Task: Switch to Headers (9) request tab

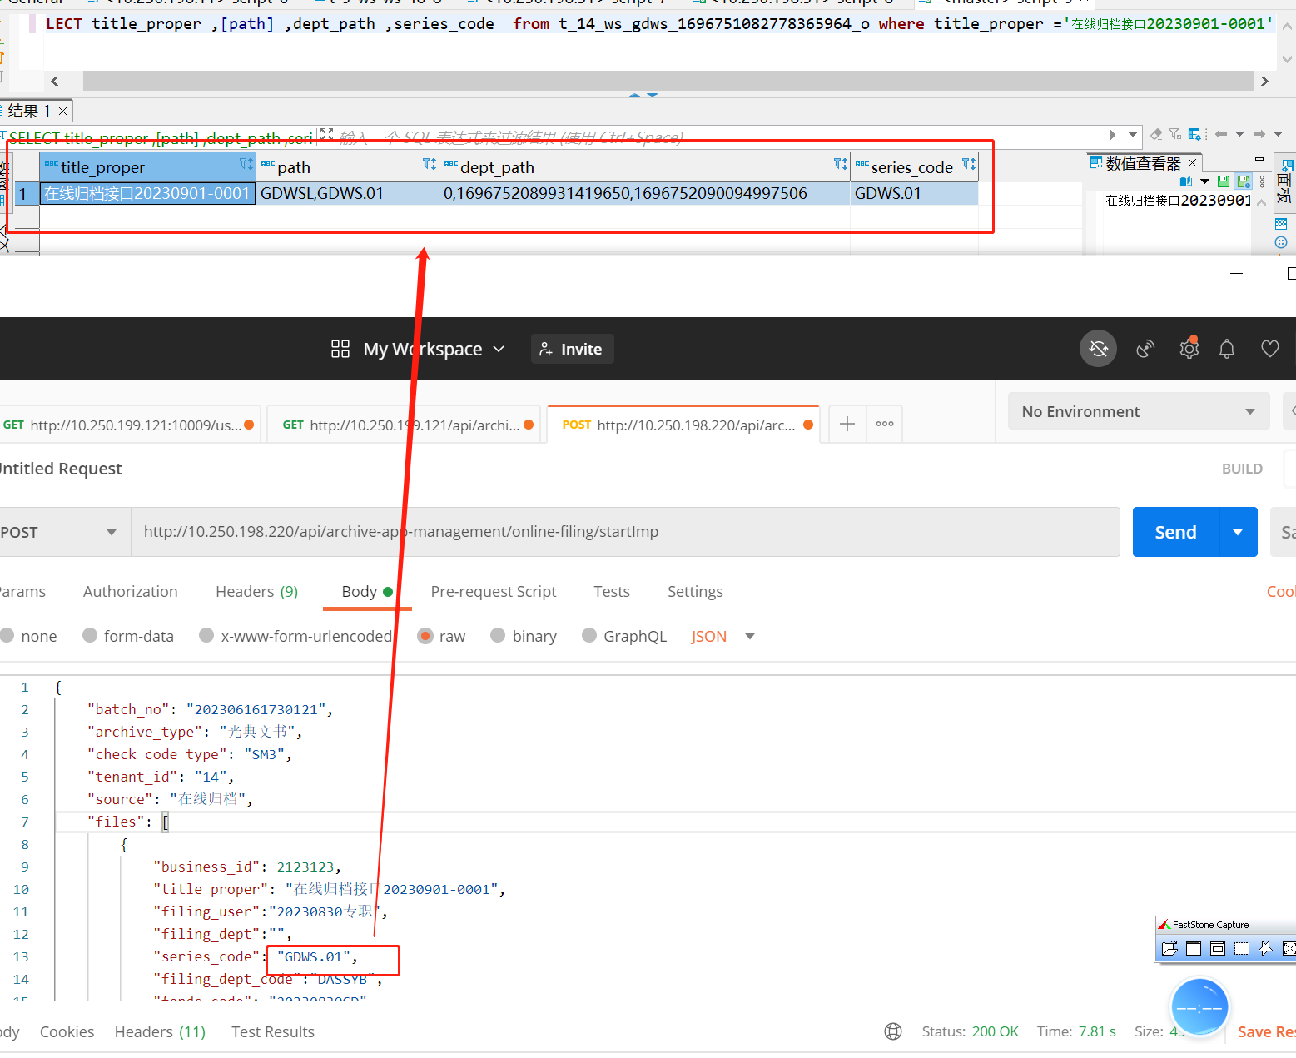Action: [x=256, y=591]
